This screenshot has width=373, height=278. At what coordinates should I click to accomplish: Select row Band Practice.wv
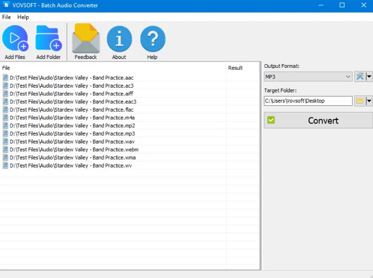point(130,165)
